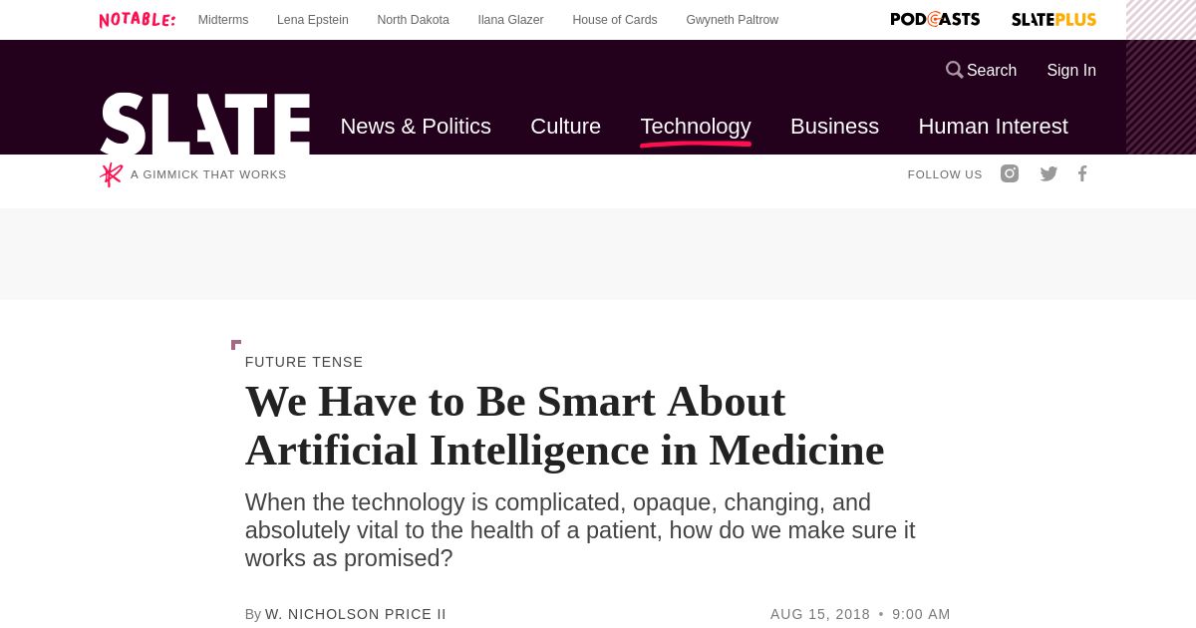Open Slate's Twitter bird icon

(1048, 173)
